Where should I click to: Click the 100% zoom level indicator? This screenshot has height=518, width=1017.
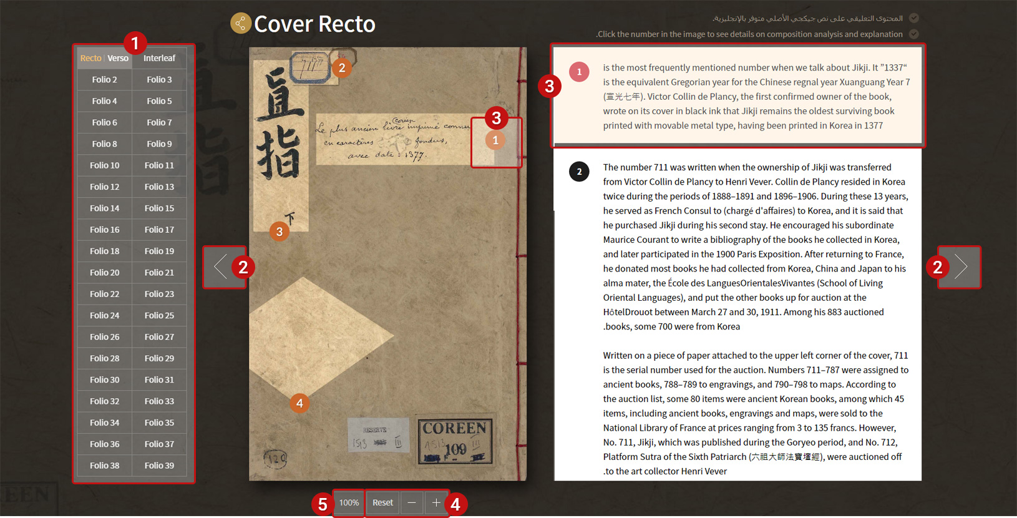(x=349, y=502)
